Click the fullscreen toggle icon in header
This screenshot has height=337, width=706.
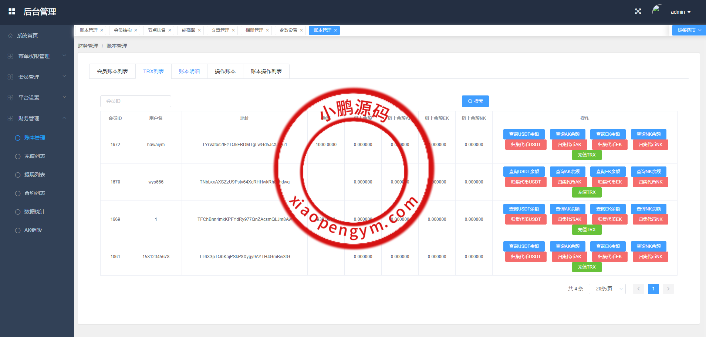coord(638,11)
